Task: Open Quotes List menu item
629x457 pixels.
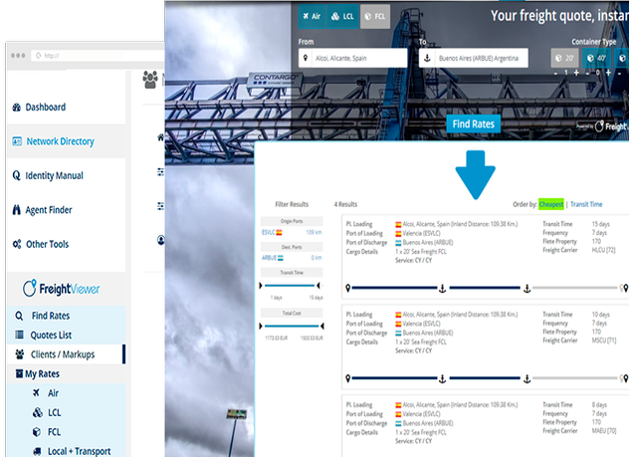Action: pyautogui.click(x=53, y=335)
